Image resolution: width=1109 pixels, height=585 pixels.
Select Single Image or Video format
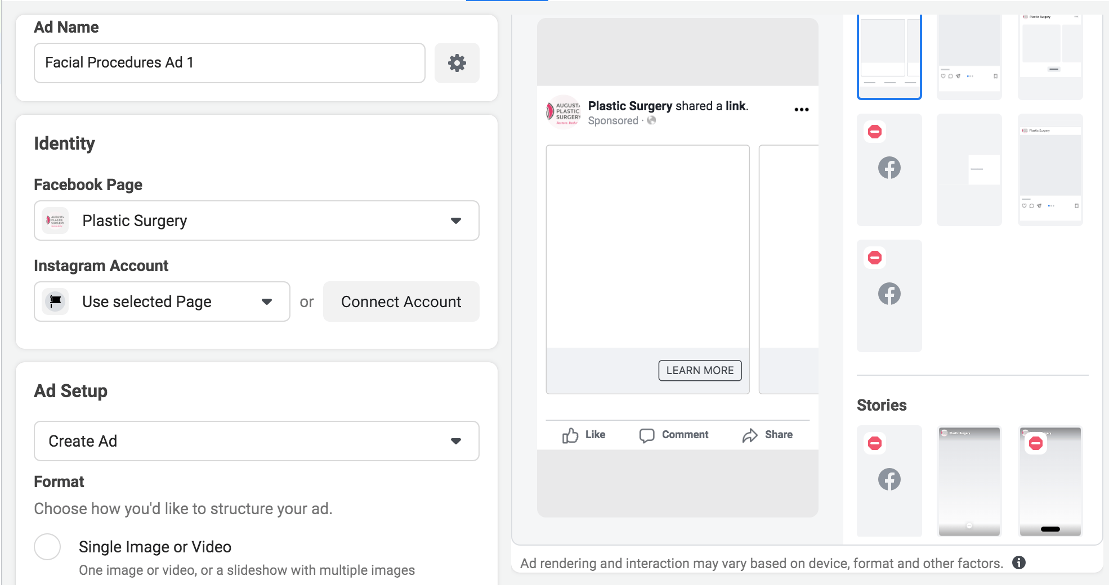[x=47, y=547]
